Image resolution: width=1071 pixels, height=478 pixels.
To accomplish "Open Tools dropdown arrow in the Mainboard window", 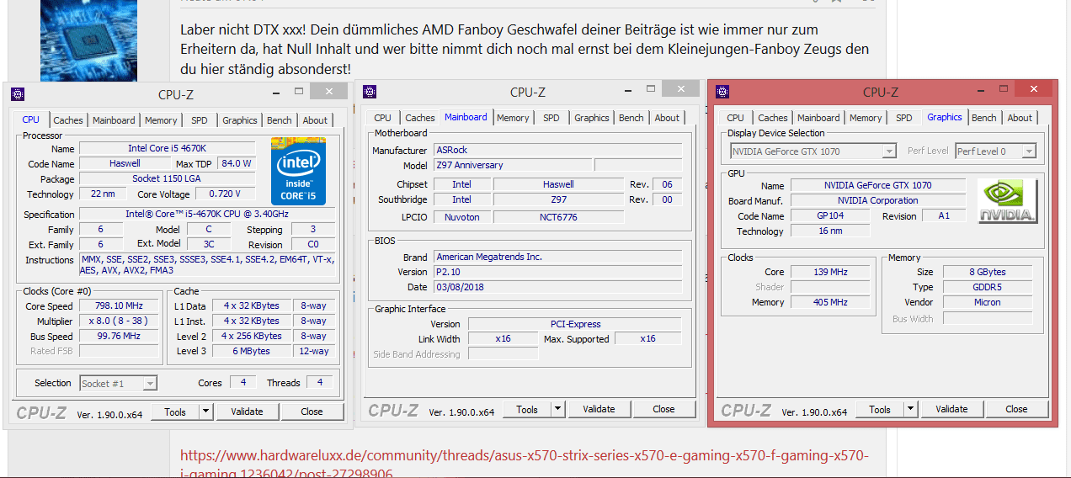I will pyautogui.click(x=558, y=409).
